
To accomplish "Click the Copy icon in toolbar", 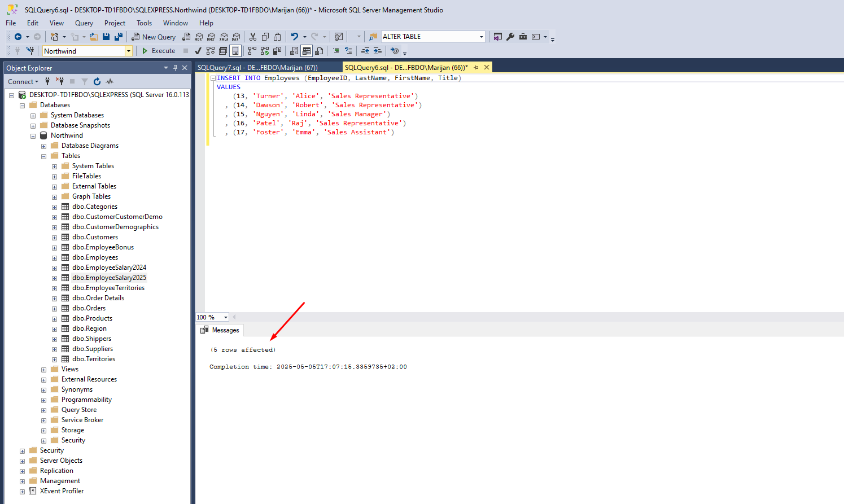I will [265, 37].
